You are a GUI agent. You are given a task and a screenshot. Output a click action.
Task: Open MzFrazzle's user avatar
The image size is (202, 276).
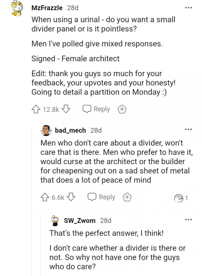[x=17, y=8]
